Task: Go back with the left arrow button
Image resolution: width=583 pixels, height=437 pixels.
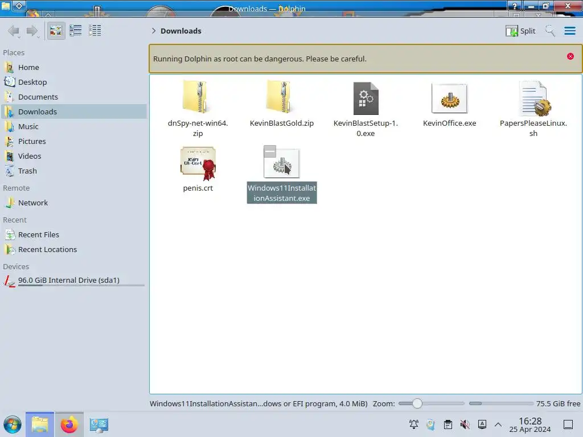Action: pos(14,31)
